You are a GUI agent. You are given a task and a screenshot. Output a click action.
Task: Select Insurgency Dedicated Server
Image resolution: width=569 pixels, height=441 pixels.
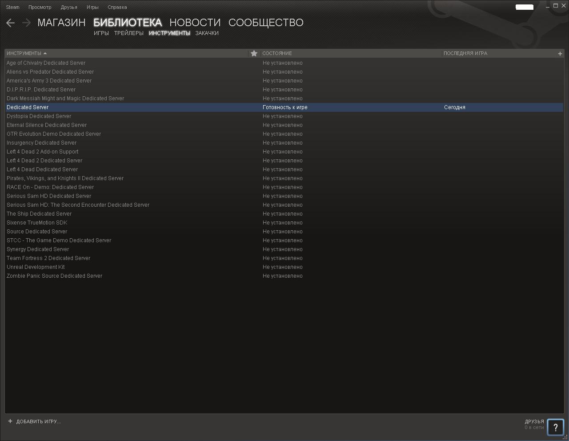(x=284, y=143)
